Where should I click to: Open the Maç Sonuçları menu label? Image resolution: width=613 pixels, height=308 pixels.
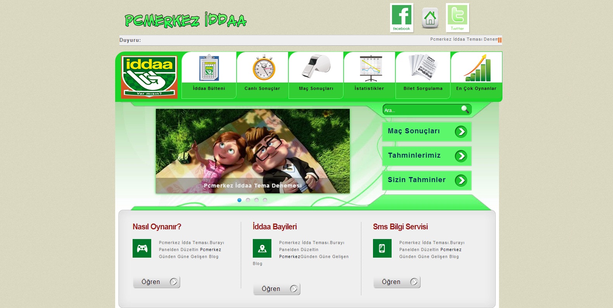coord(316,88)
